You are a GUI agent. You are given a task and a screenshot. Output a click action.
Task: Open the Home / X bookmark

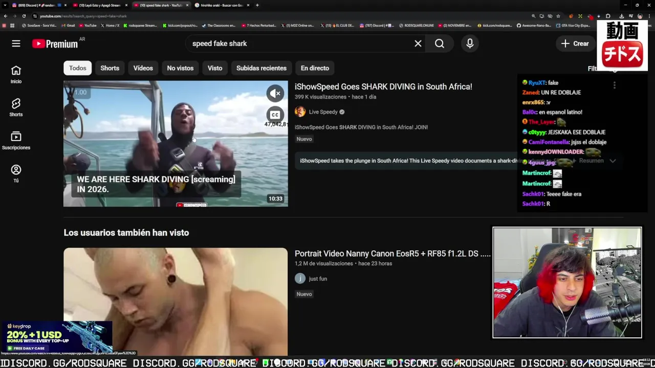[110, 26]
